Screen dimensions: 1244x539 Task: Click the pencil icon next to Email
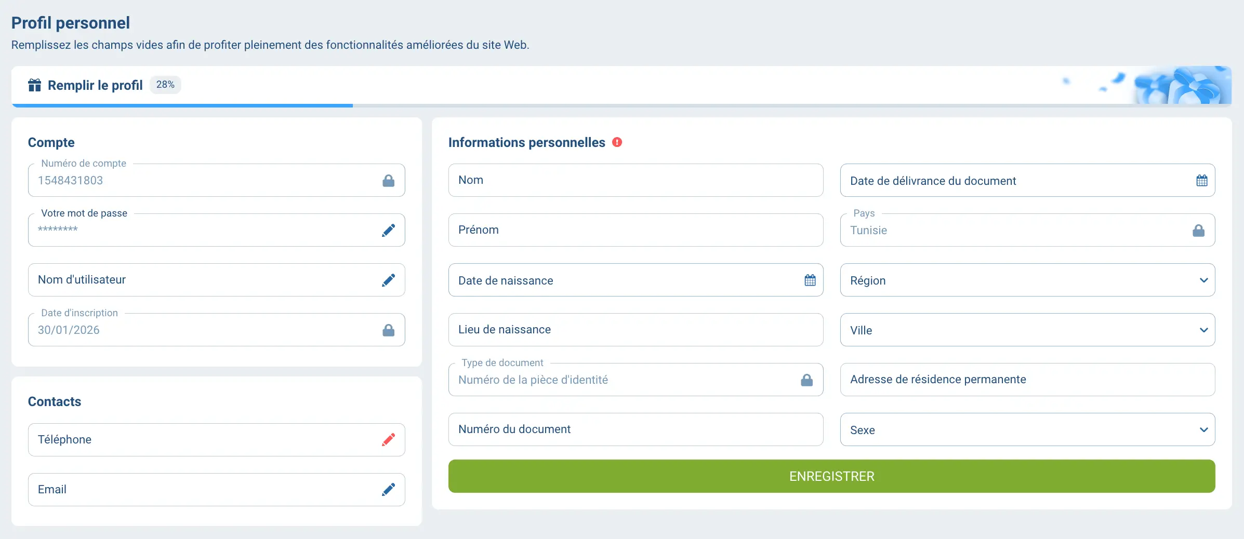pos(388,490)
